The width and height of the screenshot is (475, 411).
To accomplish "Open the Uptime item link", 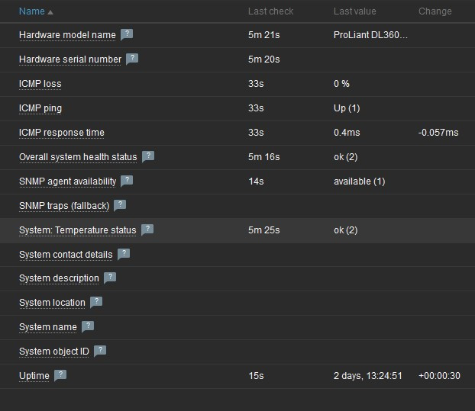I will click(x=34, y=376).
